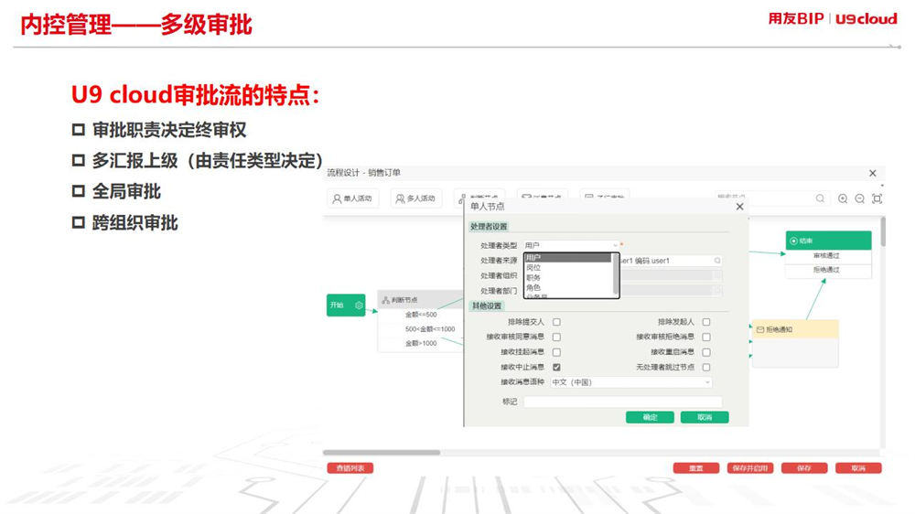Image resolution: width=915 pixels, height=514 pixels.
Task: Click the red 保存 button
Action: pyautogui.click(x=804, y=468)
